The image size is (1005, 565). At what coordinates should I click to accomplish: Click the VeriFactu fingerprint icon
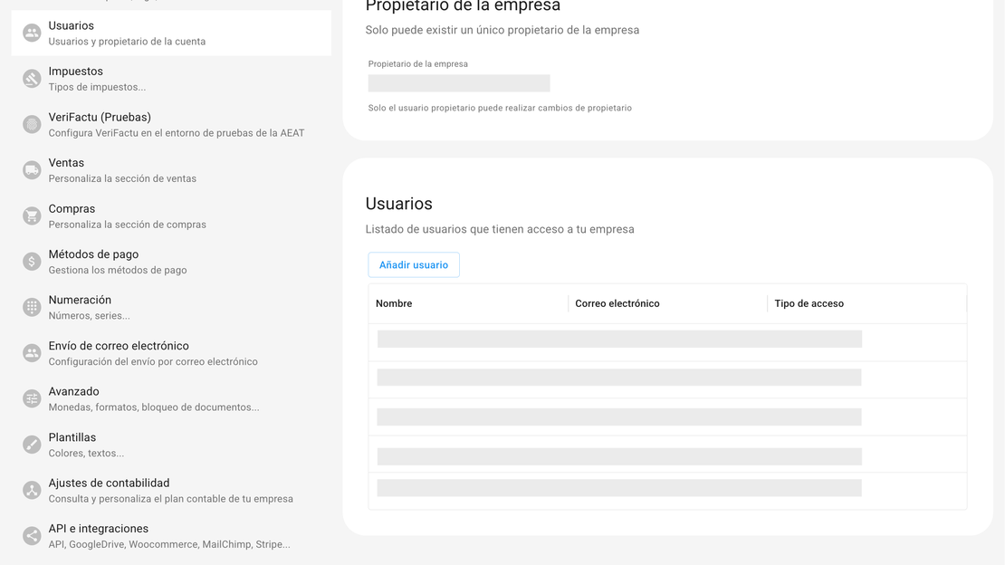pos(32,125)
